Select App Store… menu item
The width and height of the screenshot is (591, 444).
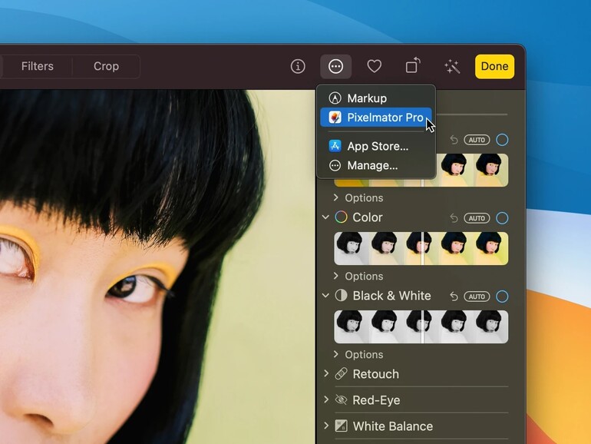tap(376, 146)
